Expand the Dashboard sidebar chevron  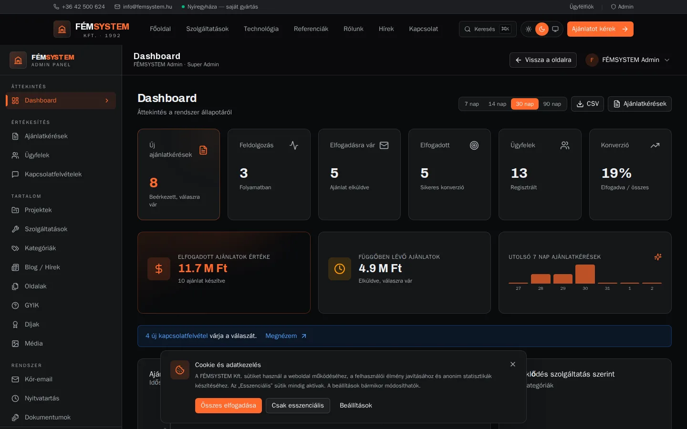point(107,101)
